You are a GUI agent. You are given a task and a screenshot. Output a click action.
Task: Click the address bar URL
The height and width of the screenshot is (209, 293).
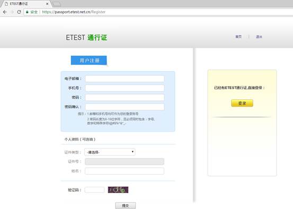(x=74, y=12)
